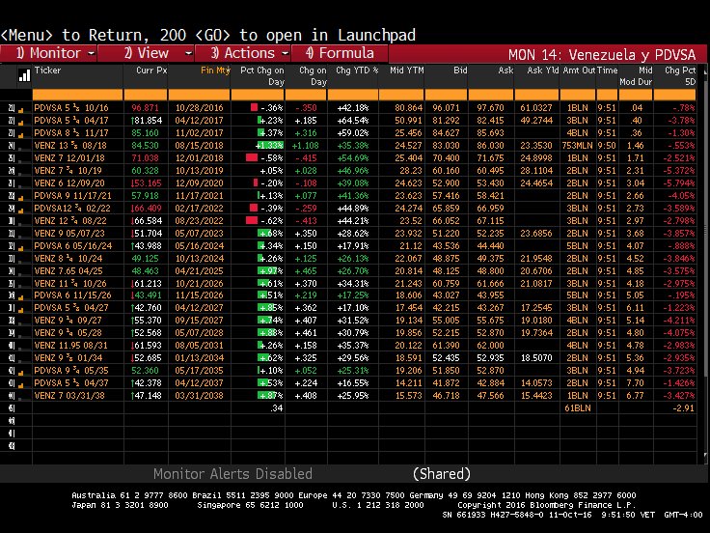The width and height of the screenshot is (710, 533).
Task: Click the red -.58% bar for VENZ 7 12/01/18
Action: tap(252, 157)
